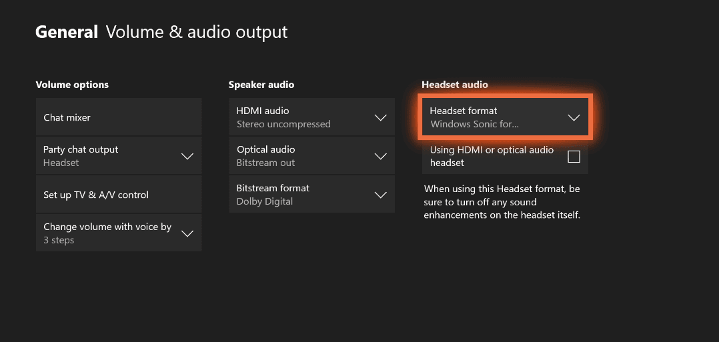Click the chevron arrow in Bitstream format row

[380, 195]
